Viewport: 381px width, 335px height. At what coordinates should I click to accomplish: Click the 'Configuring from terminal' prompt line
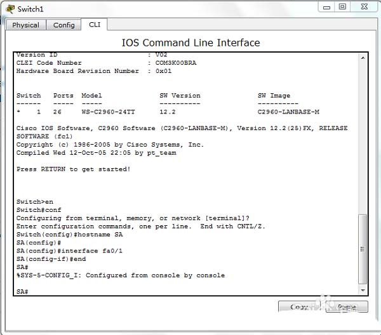pos(133,218)
